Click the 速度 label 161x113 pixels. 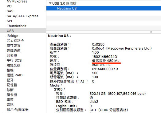coord(54,61)
